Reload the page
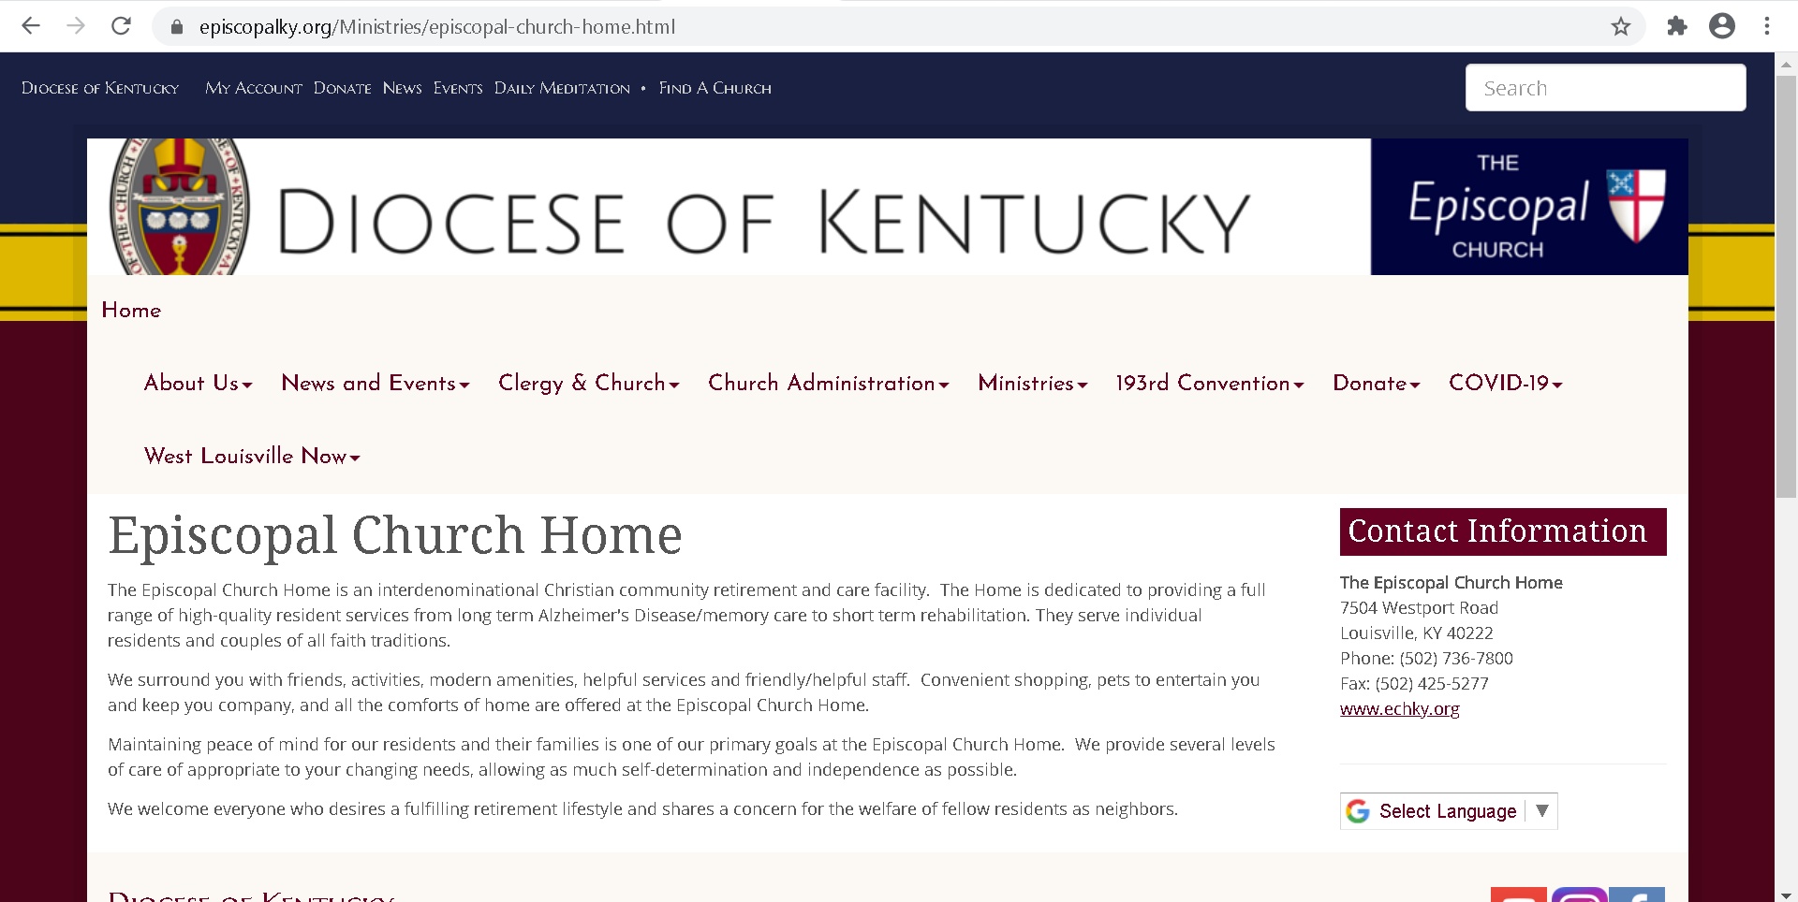This screenshot has width=1798, height=902. tap(122, 25)
